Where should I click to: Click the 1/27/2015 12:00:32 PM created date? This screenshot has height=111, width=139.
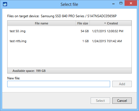[x=108, y=31]
